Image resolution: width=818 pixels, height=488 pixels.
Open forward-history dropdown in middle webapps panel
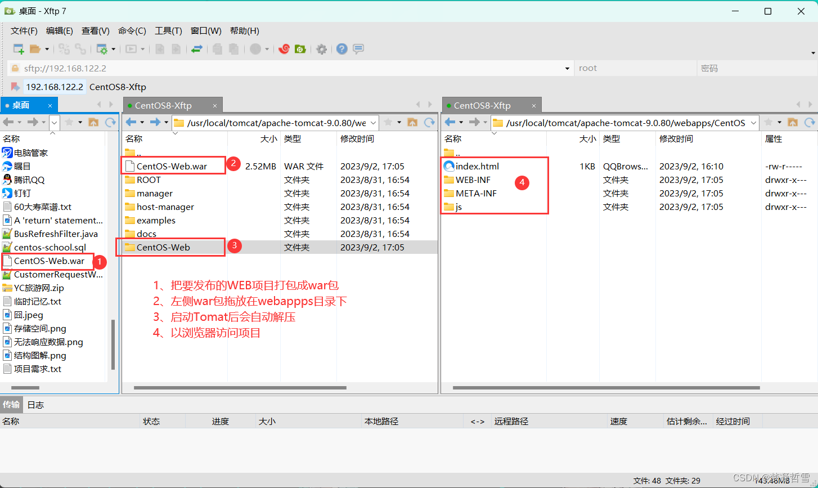(166, 122)
